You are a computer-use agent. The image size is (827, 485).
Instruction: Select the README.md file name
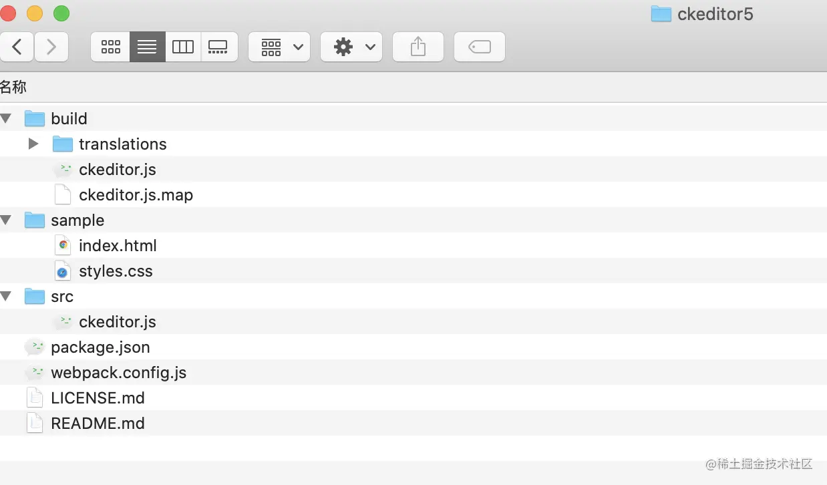coord(98,423)
